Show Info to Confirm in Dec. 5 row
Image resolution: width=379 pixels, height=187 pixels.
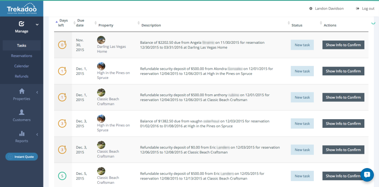tap(343, 176)
